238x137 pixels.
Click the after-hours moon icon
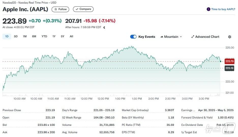pyautogui.click(x=104, y=27)
